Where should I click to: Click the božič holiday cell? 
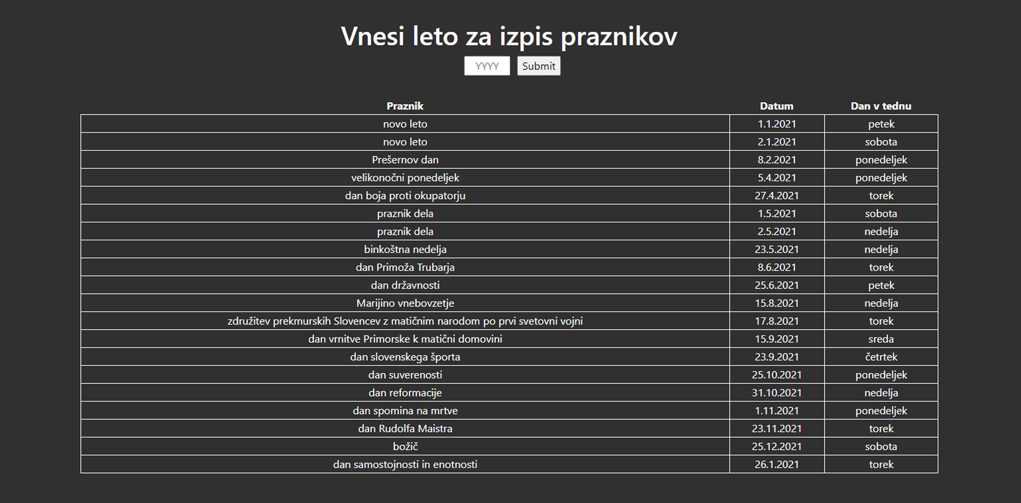tap(405, 447)
